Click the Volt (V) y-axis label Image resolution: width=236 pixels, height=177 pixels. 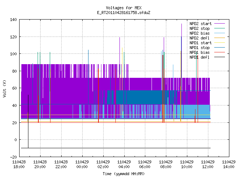pyautogui.click(x=5, y=88)
